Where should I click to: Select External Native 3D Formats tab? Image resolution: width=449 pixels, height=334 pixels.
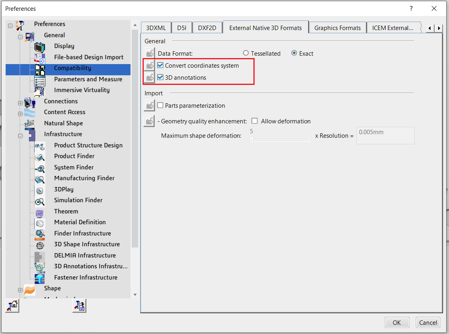click(265, 27)
